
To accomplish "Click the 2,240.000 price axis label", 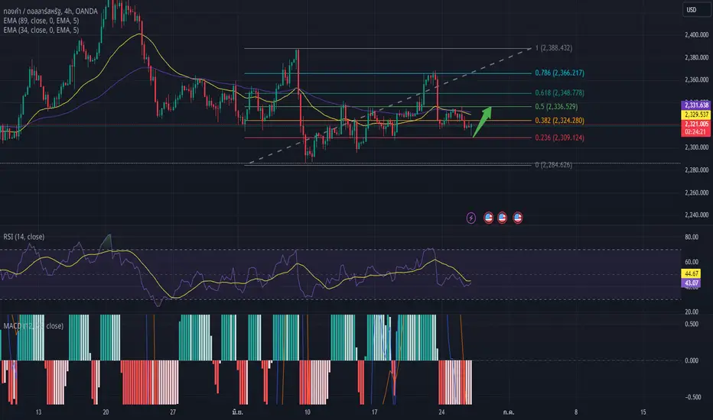I will 696,215.
